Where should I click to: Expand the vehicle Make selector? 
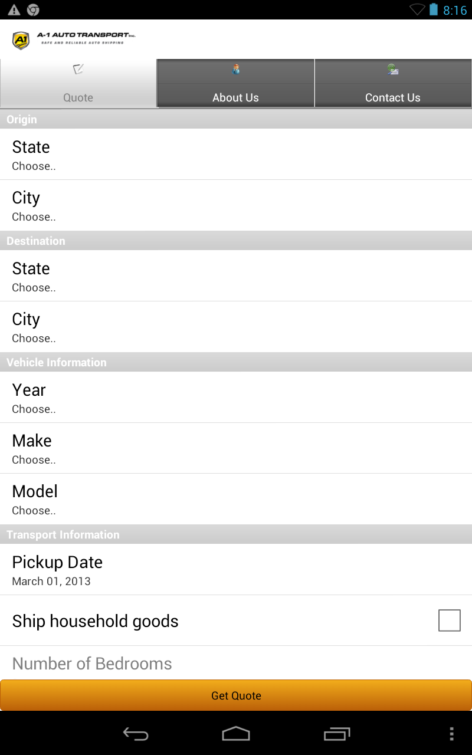click(236, 448)
